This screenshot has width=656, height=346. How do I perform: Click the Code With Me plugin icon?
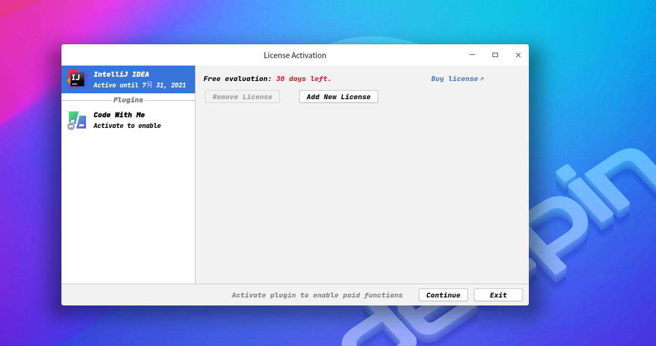pos(77,120)
